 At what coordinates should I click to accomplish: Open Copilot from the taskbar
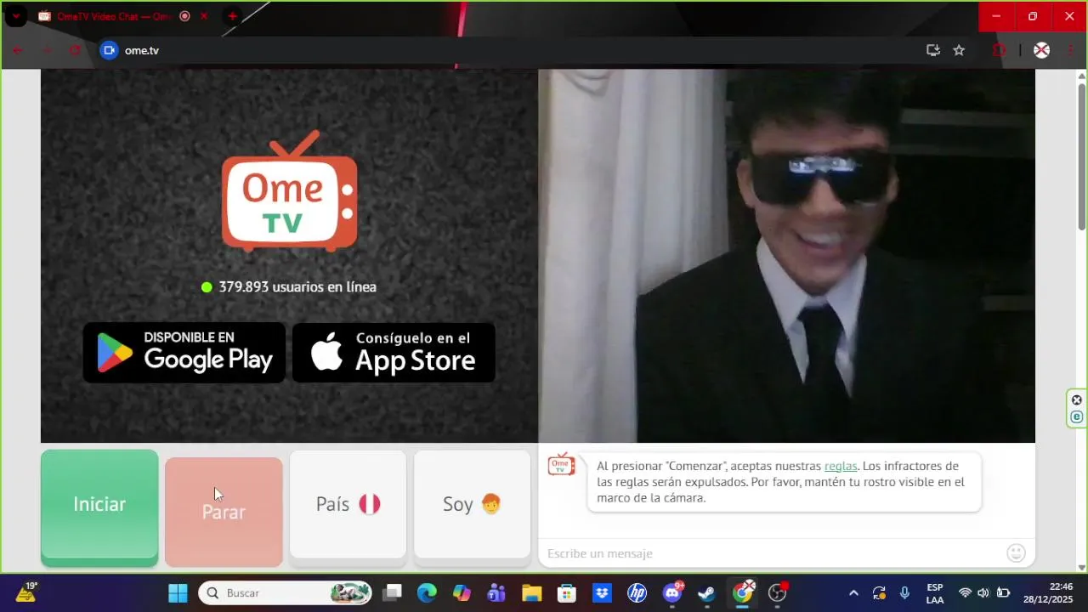[x=462, y=593]
